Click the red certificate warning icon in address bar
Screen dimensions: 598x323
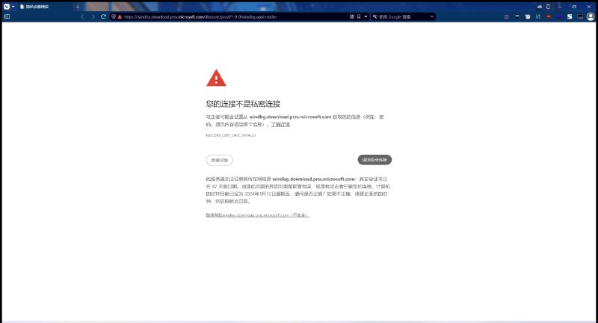[120, 16]
